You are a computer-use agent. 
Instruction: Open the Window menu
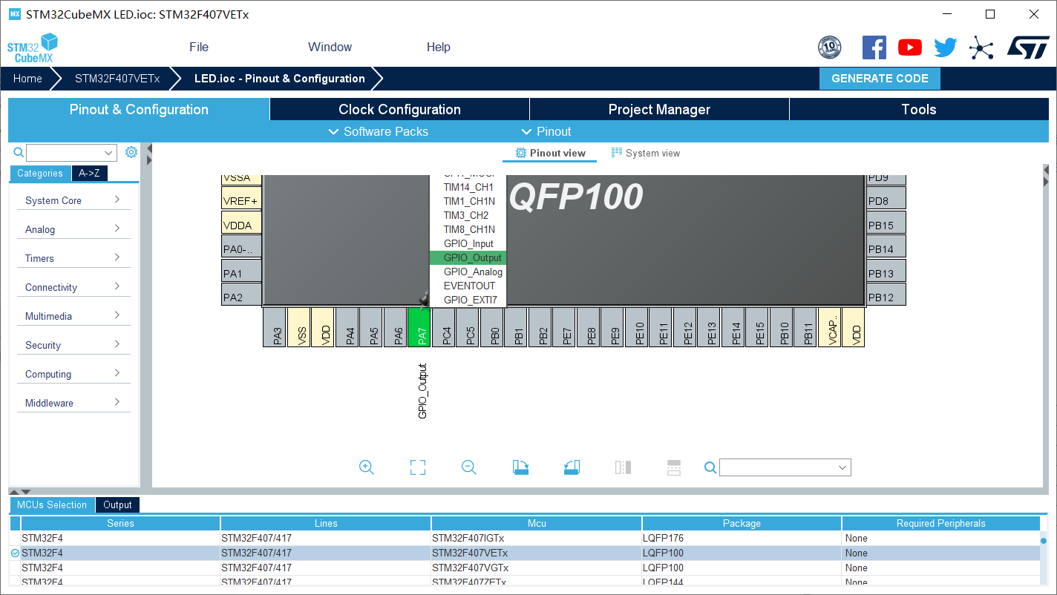[x=330, y=47]
